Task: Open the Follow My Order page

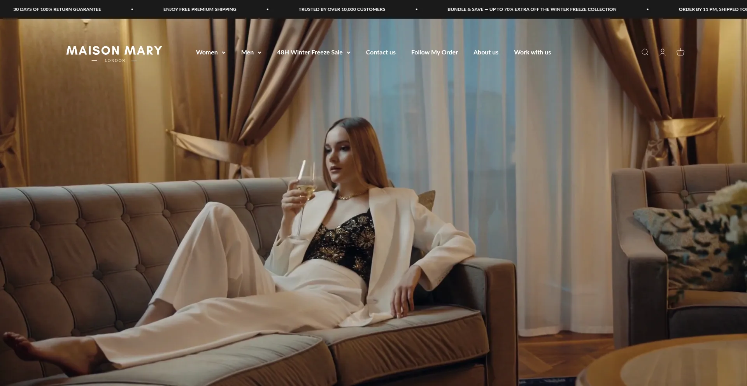Action: 434,52
